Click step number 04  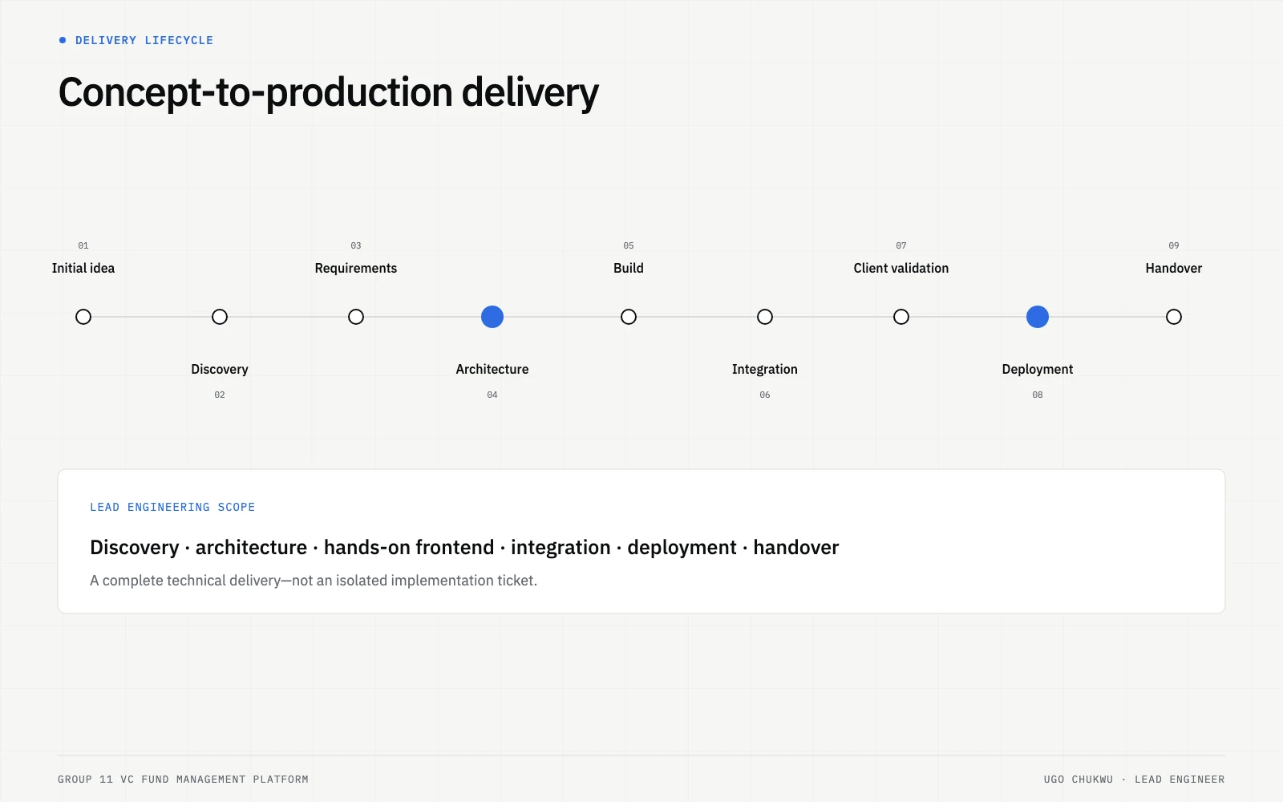click(x=492, y=395)
